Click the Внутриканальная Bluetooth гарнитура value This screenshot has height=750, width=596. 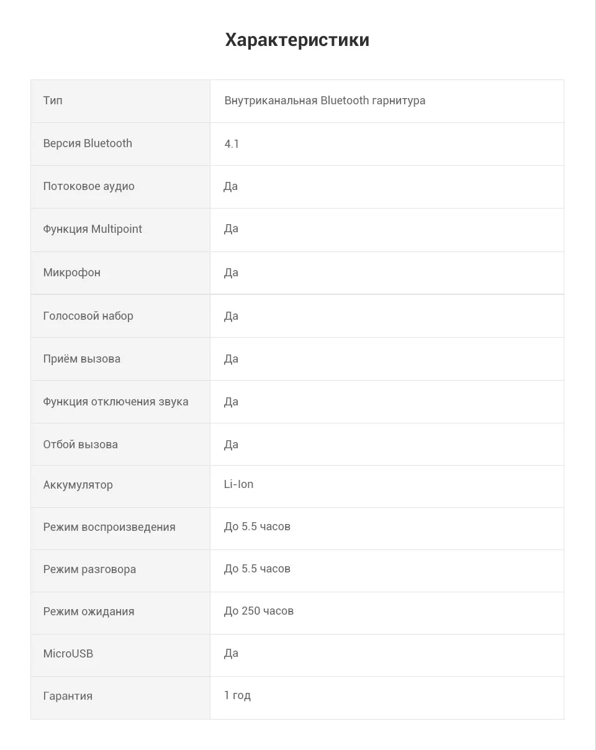(325, 101)
